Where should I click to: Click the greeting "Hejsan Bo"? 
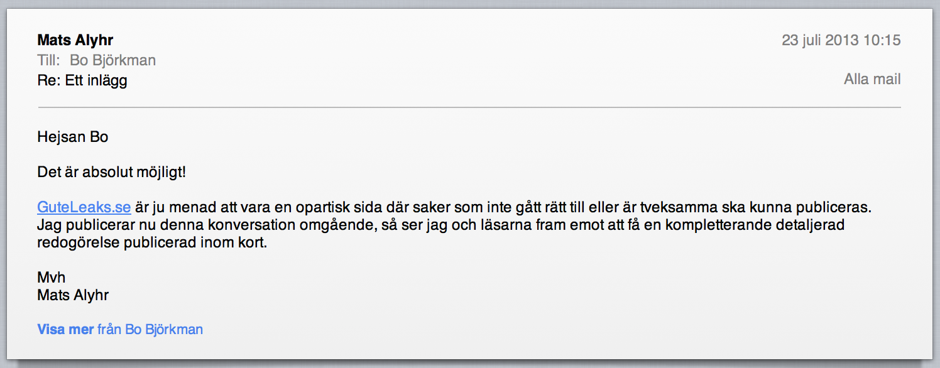[73, 137]
